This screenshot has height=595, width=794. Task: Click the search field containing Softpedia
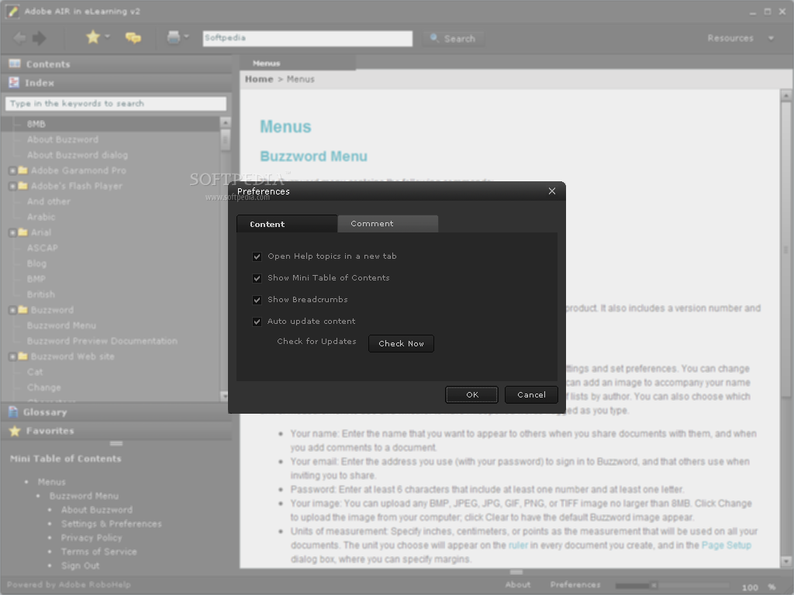(x=307, y=39)
